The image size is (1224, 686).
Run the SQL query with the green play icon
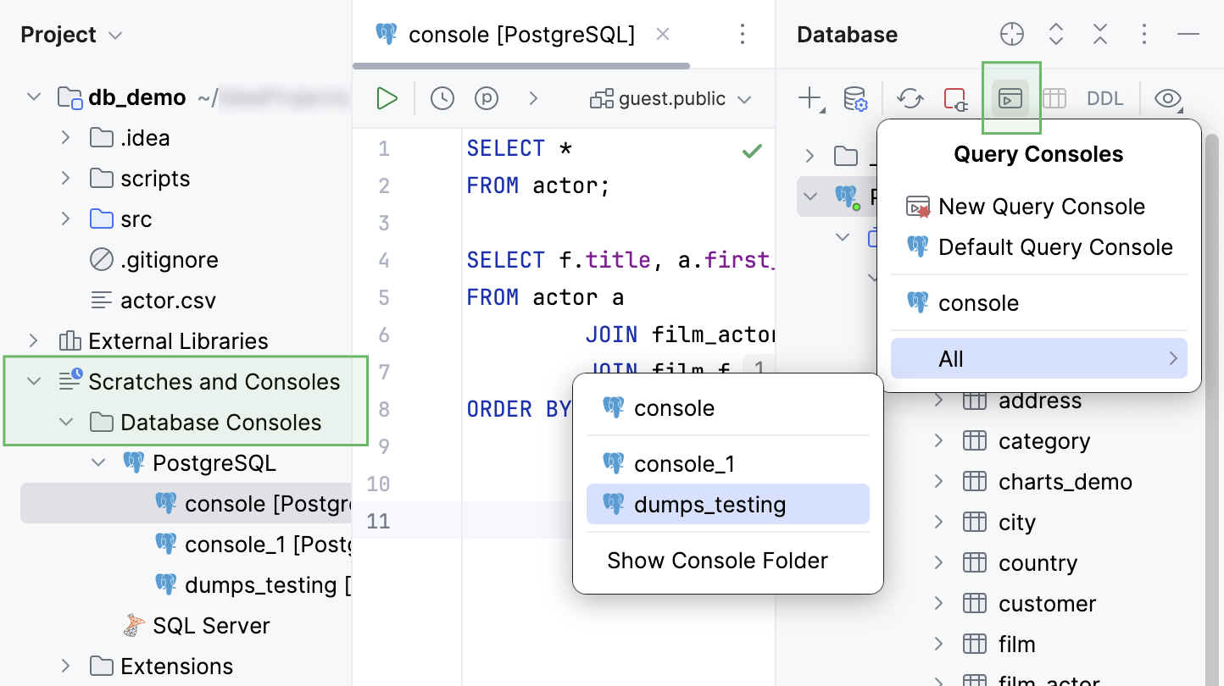(387, 97)
